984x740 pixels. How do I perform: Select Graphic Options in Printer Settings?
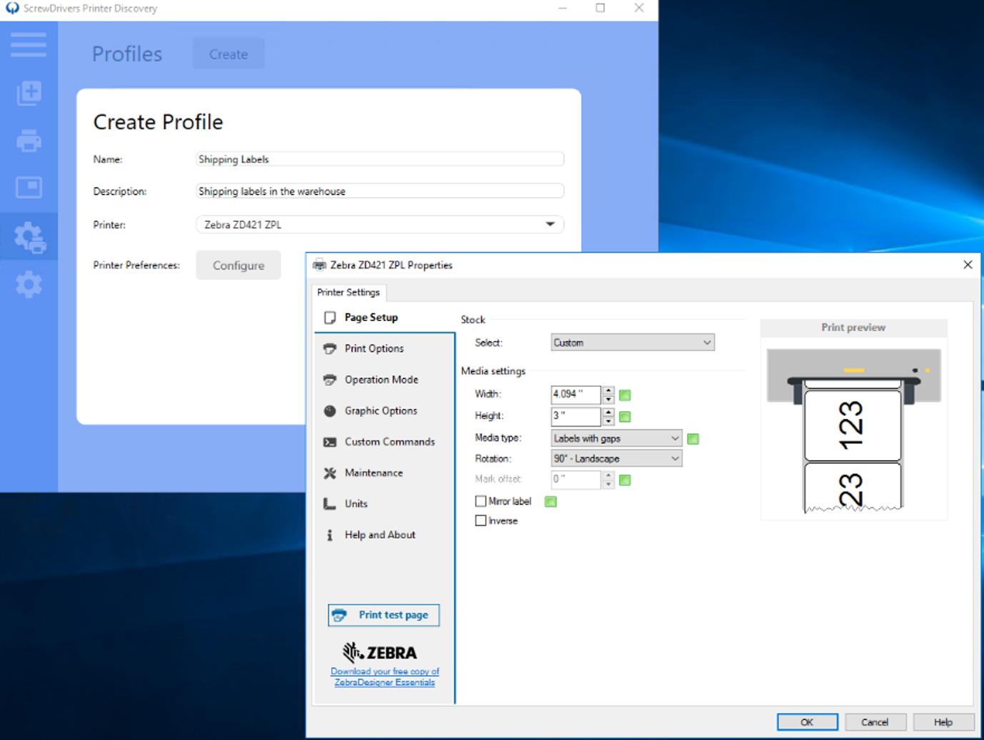coord(381,410)
